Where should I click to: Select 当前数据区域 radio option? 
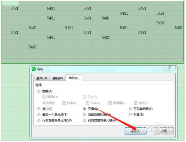pos(85,115)
